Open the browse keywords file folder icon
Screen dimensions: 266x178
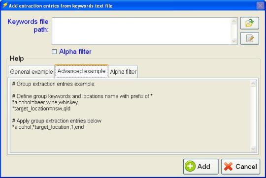[250, 23]
